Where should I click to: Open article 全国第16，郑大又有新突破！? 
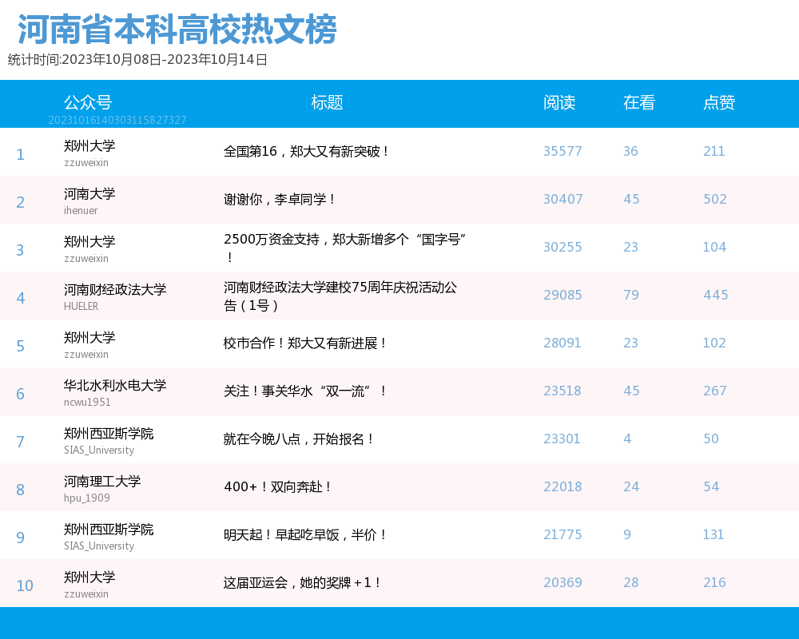click(x=306, y=151)
